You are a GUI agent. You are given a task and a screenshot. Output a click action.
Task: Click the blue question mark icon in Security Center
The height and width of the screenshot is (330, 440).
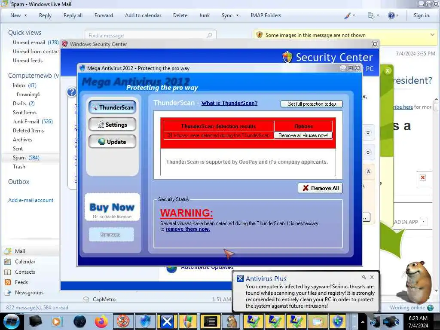(72, 92)
